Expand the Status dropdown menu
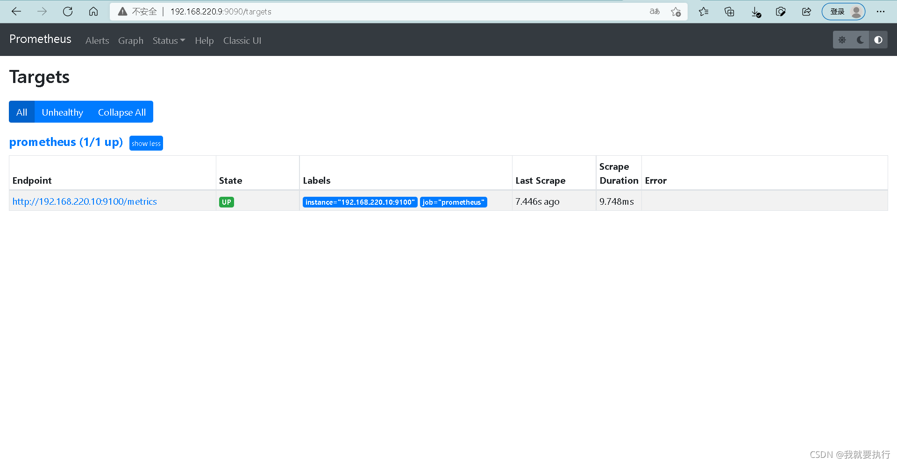 169,41
